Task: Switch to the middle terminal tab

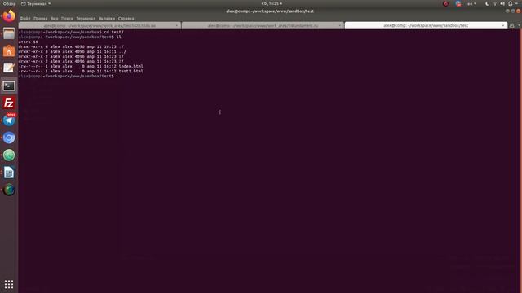Action: point(263,25)
